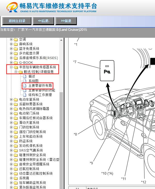Image resolution: width=155 pixels, height=189 pixels.
Task: Click the tree panel scroll-up arrow
Action: coord(61,40)
